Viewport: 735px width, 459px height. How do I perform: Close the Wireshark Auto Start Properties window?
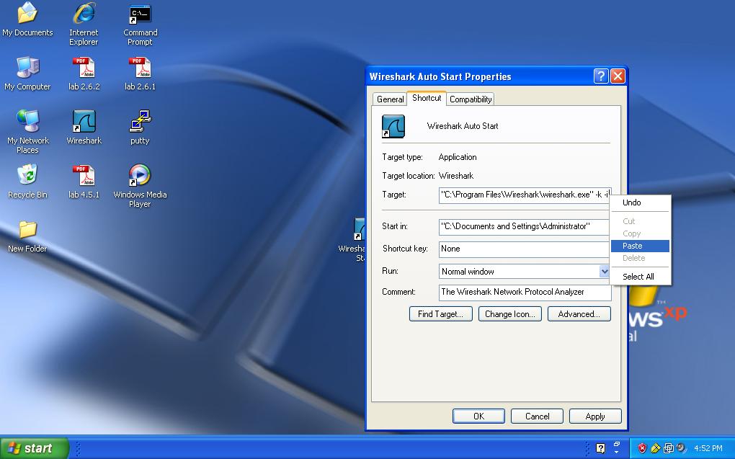pyautogui.click(x=618, y=76)
